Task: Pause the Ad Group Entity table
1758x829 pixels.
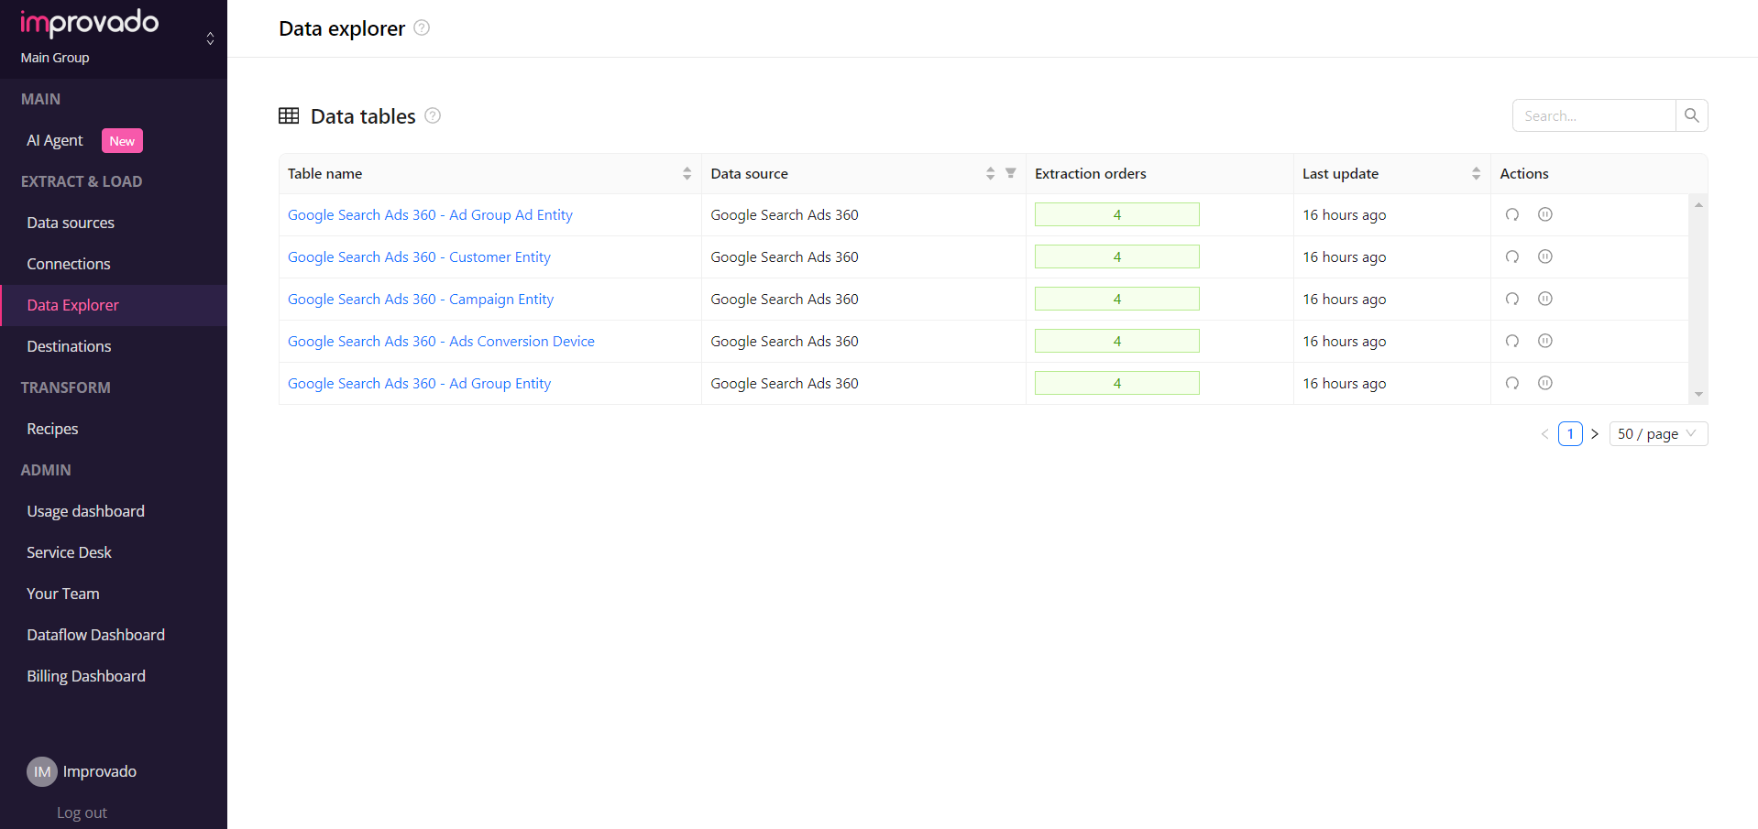Action: pyautogui.click(x=1545, y=383)
